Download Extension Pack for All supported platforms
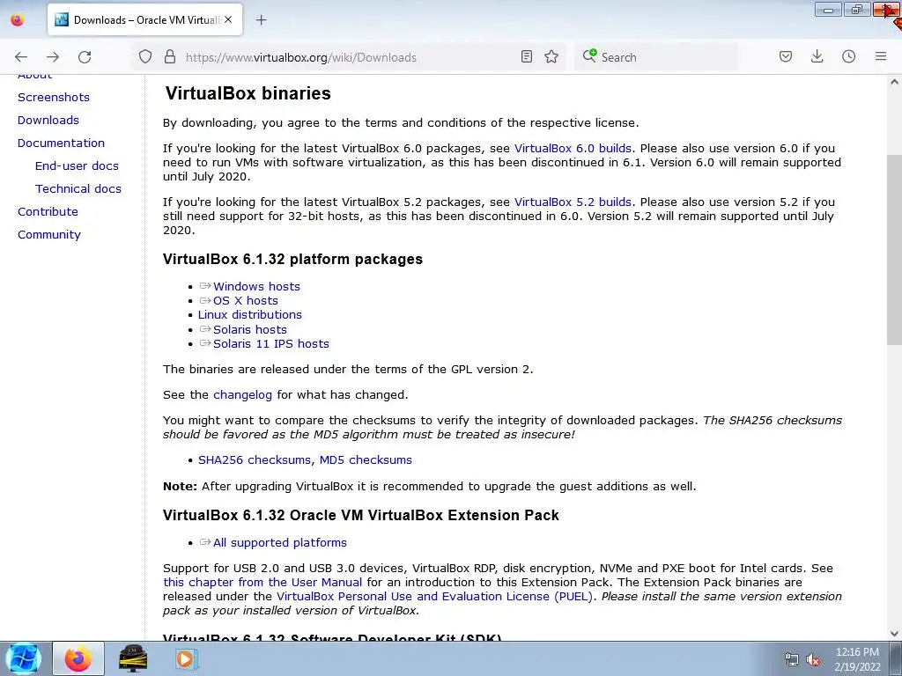 [x=279, y=542]
